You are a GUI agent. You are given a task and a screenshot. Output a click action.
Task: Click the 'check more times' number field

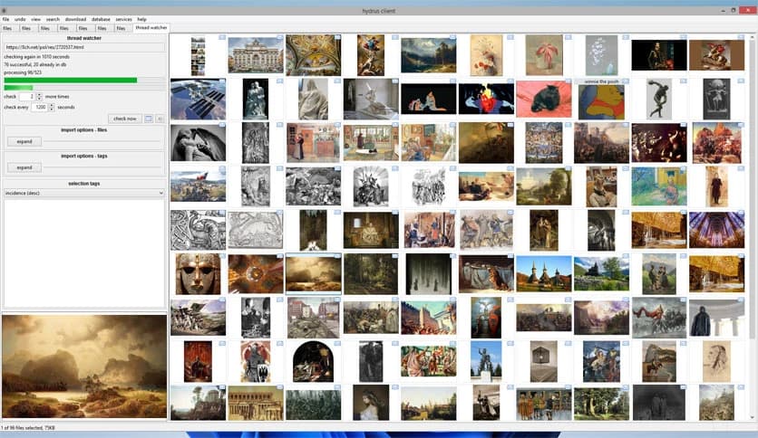coord(27,97)
